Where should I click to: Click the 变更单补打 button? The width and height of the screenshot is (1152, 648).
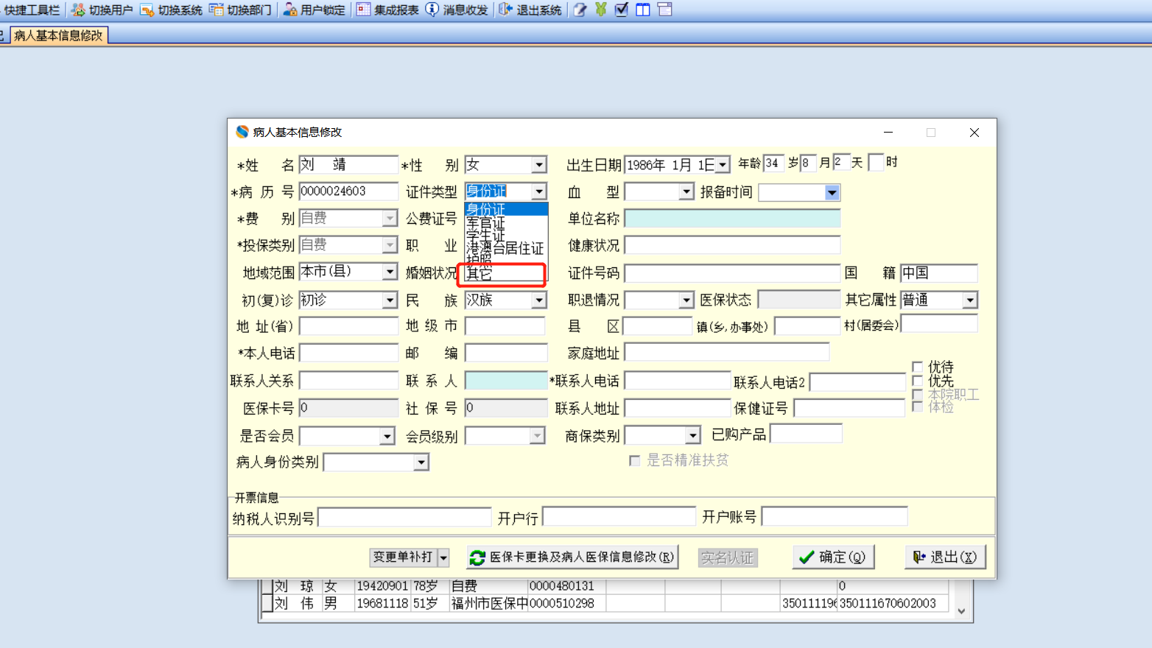404,557
